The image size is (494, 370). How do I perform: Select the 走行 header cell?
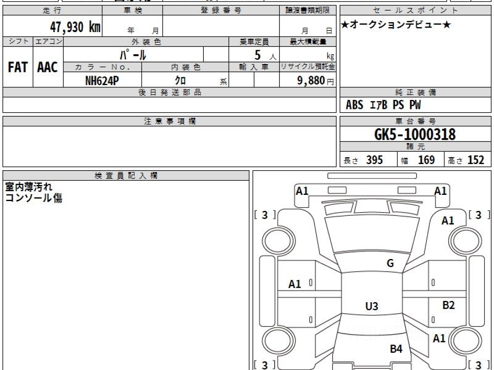pyautogui.click(x=52, y=11)
